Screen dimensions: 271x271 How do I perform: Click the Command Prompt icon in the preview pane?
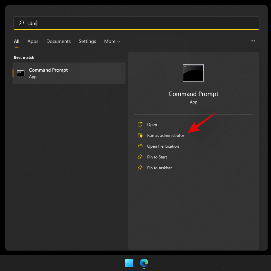click(193, 73)
